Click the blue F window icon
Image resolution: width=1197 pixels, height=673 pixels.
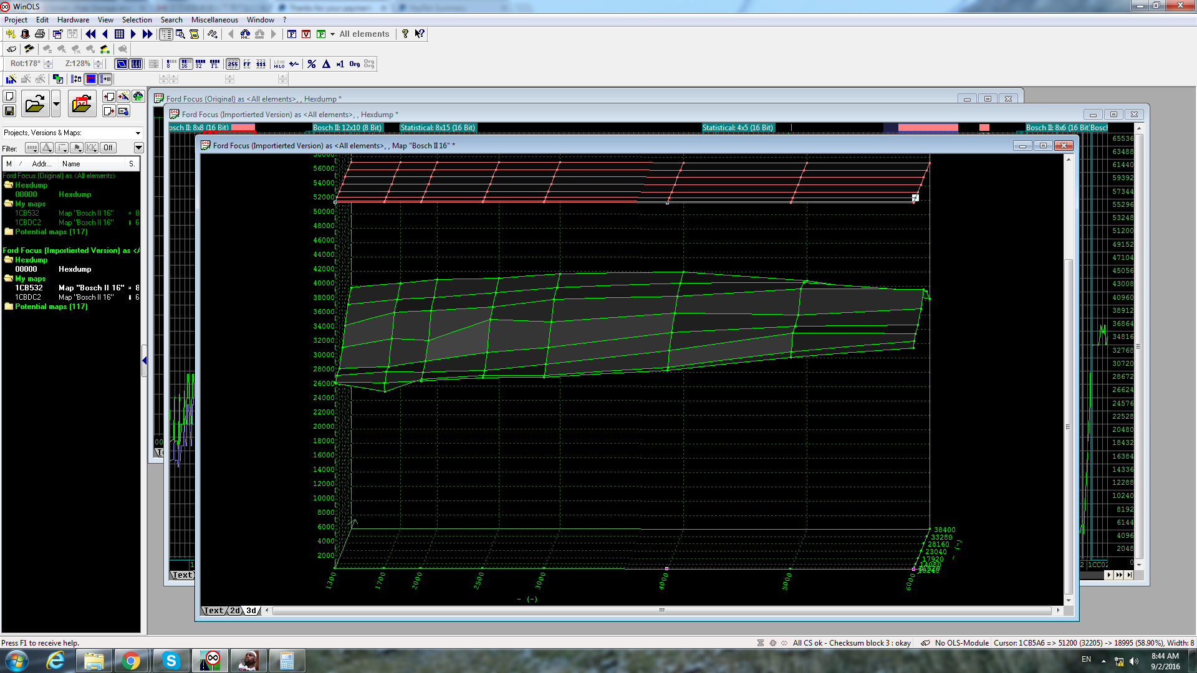point(292,34)
